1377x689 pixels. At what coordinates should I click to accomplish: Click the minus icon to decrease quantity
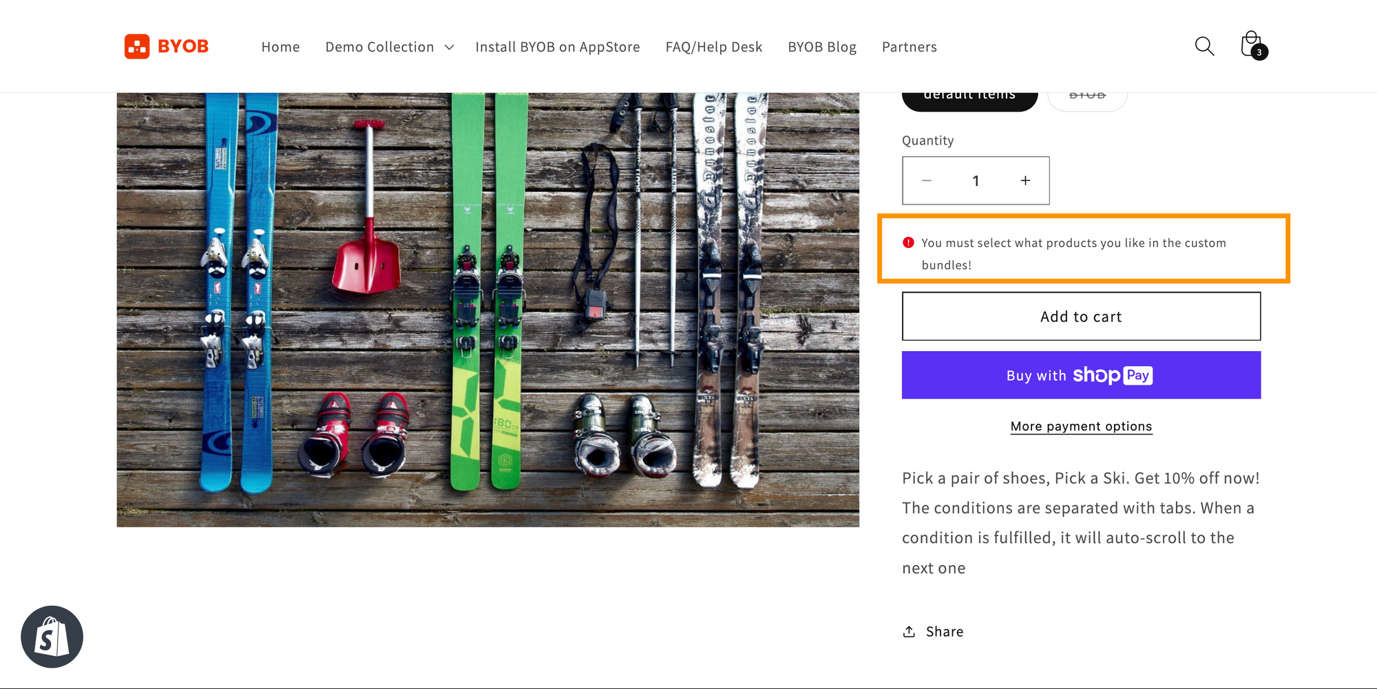coord(926,180)
